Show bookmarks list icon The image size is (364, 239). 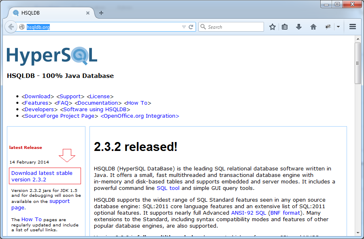click(285, 27)
